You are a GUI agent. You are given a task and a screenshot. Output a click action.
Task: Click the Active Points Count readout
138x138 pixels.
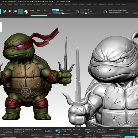pos(118,10)
